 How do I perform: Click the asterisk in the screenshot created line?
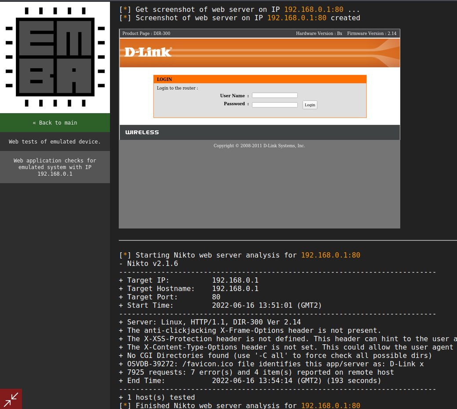tap(124, 18)
